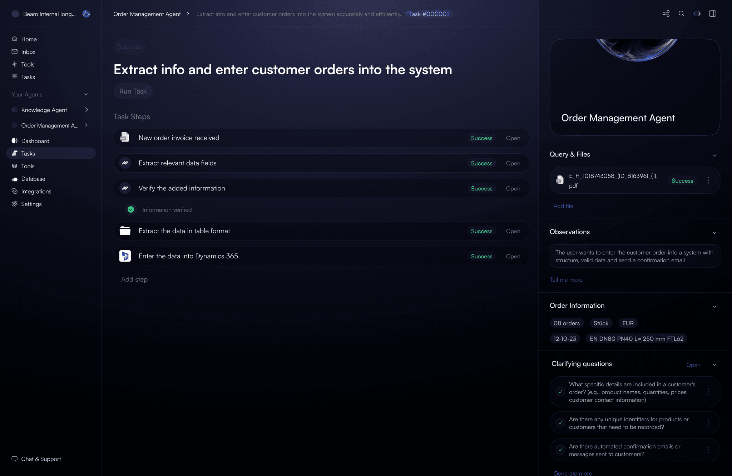Collapse the Your Agents group
Image resolution: width=732 pixels, height=476 pixels.
[86, 94]
